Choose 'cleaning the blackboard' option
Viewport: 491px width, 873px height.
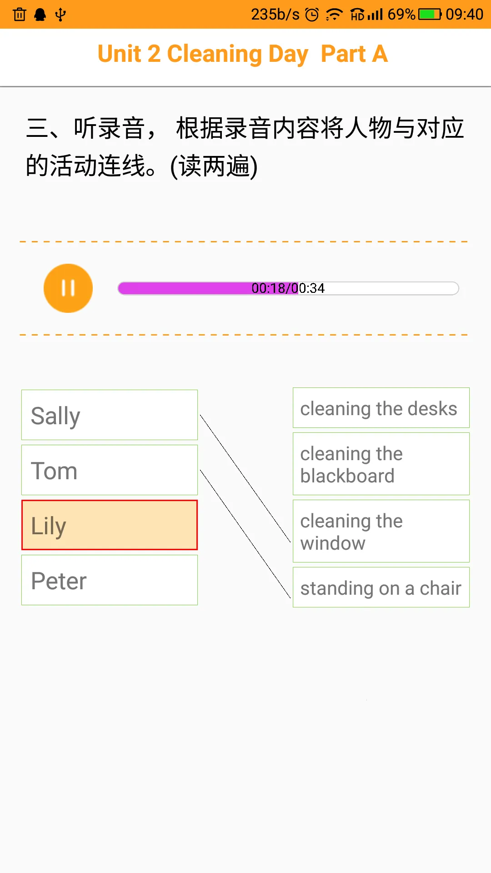(381, 464)
